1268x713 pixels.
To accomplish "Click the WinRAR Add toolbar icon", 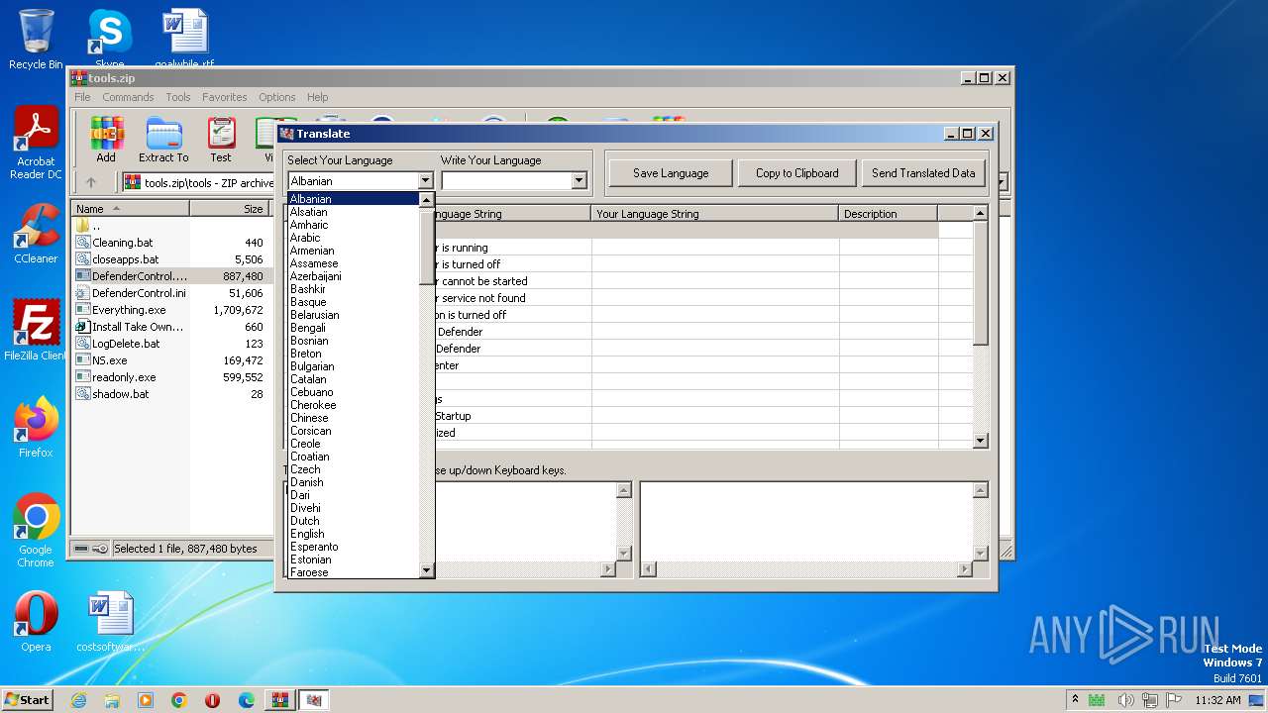I will pyautogui.click(x=106, y=140).
